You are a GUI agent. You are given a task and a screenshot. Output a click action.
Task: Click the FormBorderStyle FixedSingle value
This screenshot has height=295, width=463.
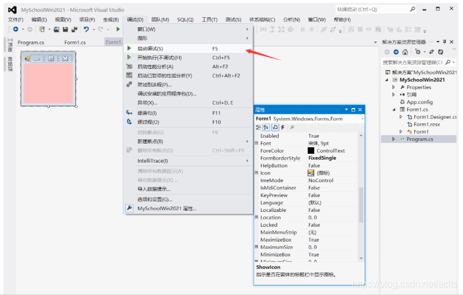[x=322, y=158]
